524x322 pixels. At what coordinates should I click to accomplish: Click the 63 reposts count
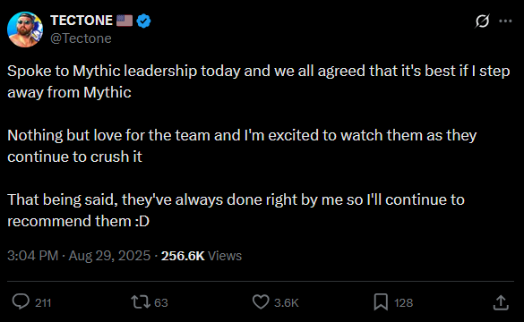pyautogui.click(x=161, y=302)
